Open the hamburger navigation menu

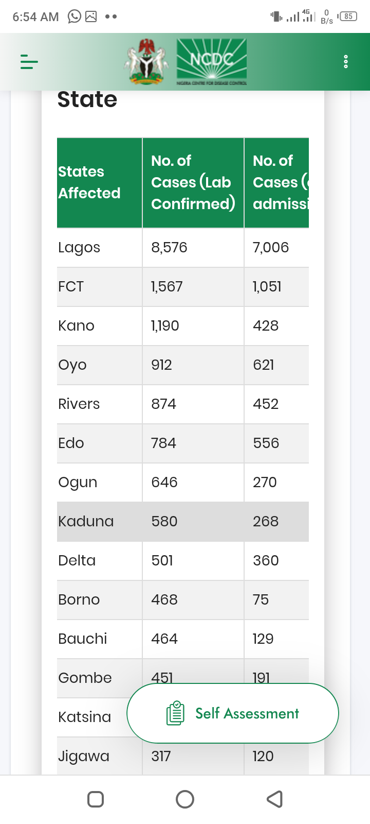click(x=29, y=62)
